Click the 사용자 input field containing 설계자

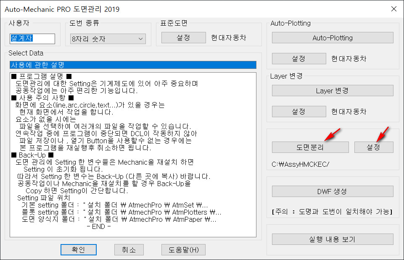[32, 39]
